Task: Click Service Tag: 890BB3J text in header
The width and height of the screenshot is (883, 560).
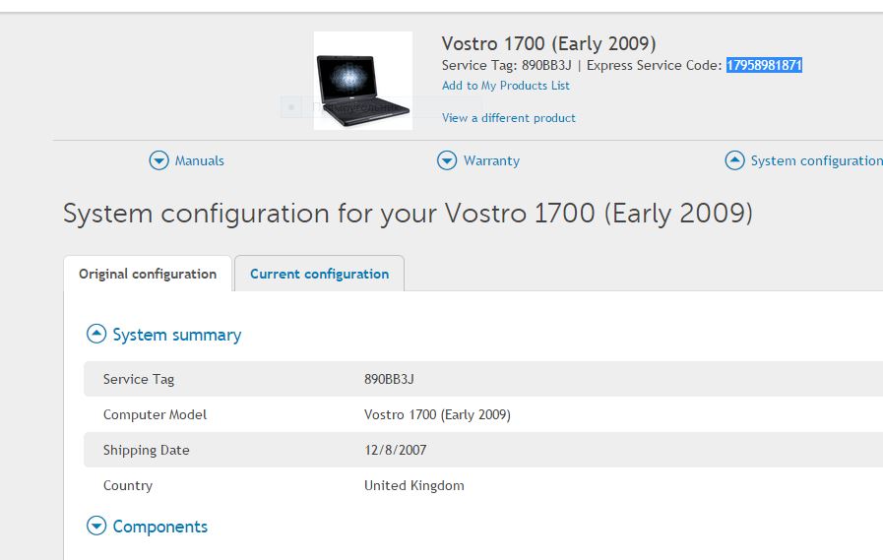Action: 506,65
